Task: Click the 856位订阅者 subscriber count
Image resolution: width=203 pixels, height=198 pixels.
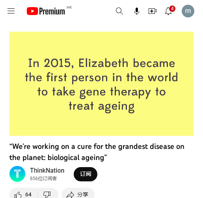Action: click(x=43, y=179)
